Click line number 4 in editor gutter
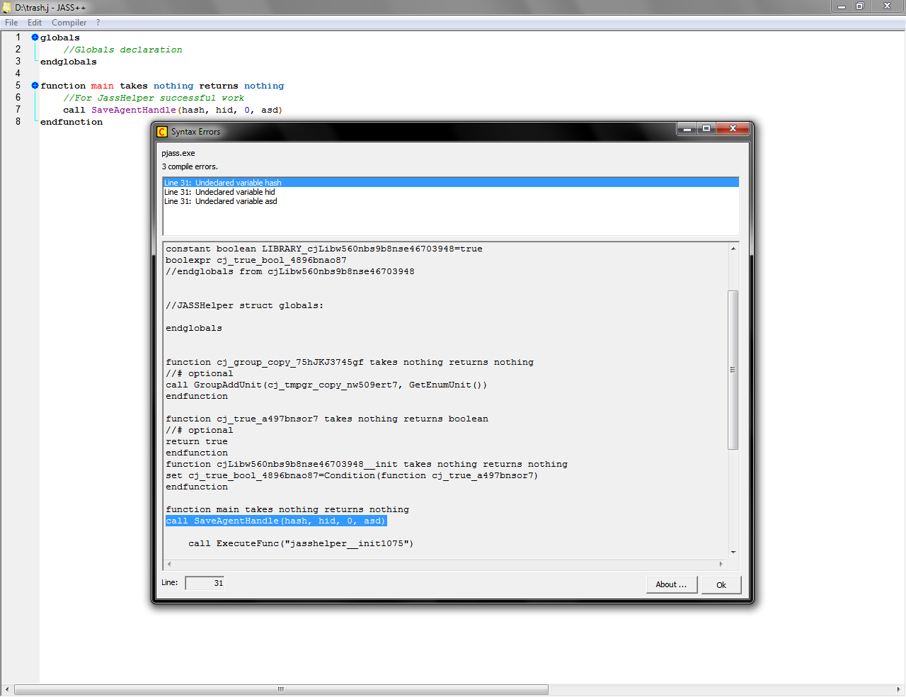 coord(18,74)
